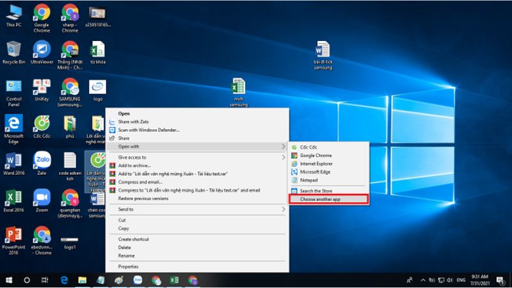Screen dimensions: 512x288
Task: Click the PowerPoint 2016 desktop icon
Action: coord(13,235)
